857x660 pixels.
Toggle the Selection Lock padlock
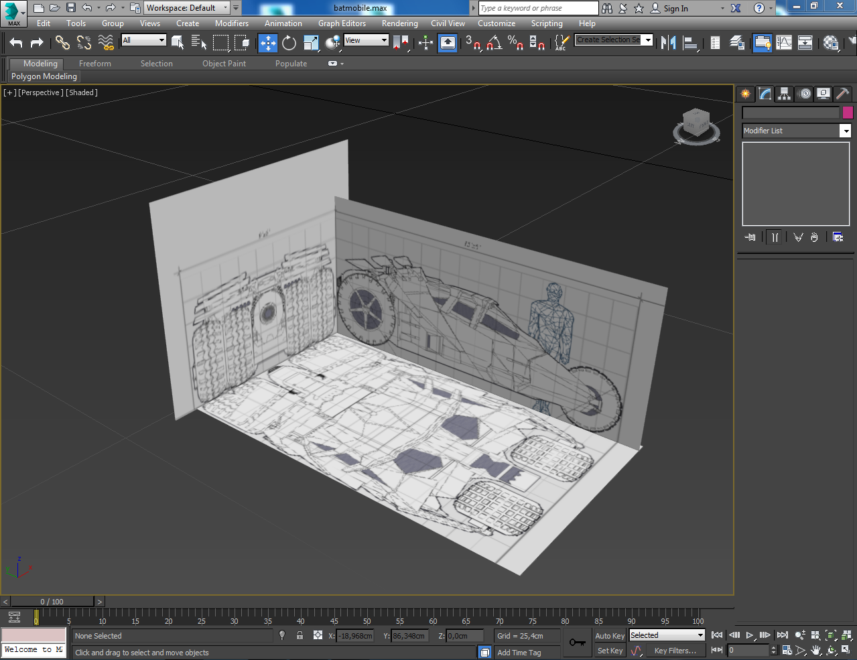click(300, 635)
